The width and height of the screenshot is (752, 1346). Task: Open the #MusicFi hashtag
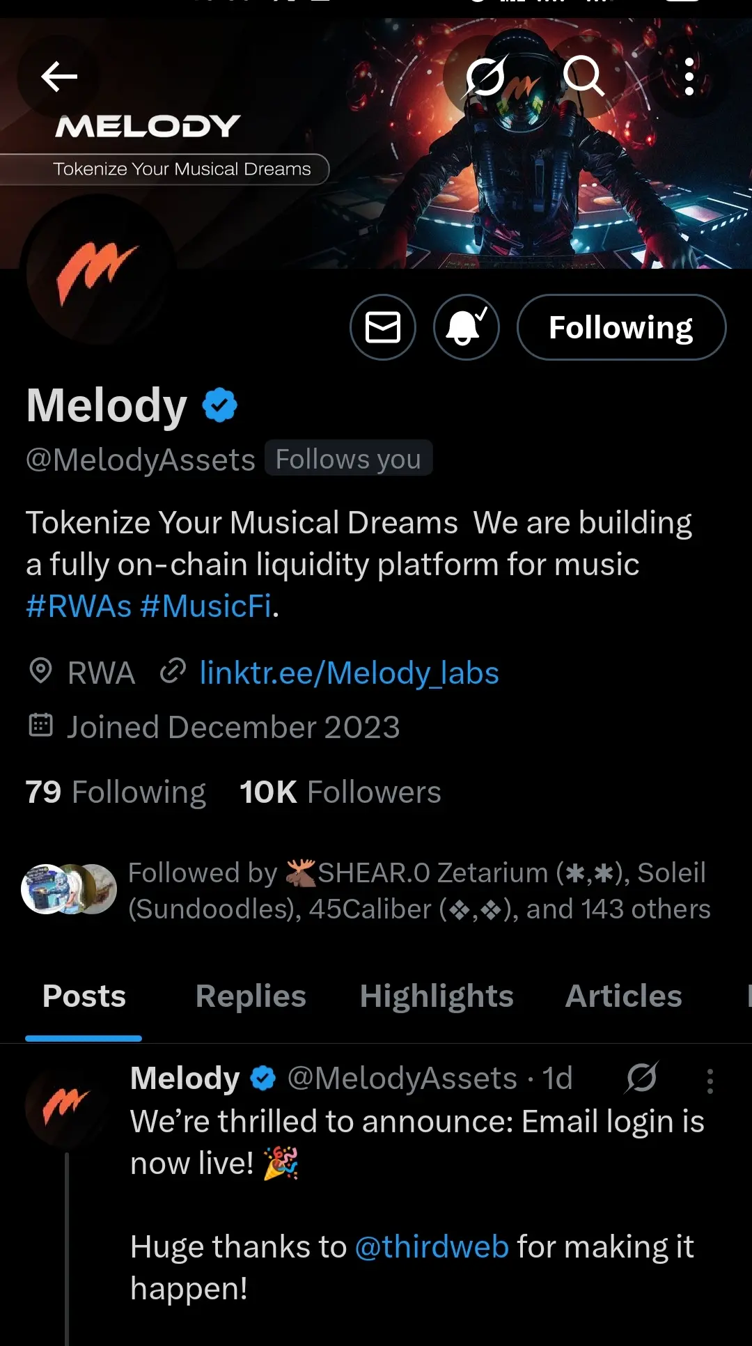pyautogui.click(x=206, y=607)
